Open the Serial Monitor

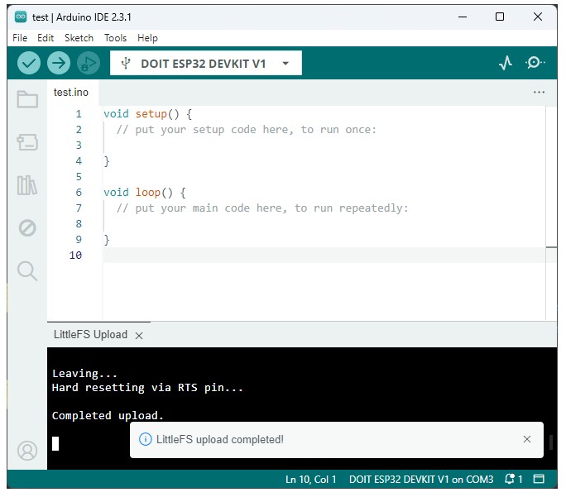(535, 63)
